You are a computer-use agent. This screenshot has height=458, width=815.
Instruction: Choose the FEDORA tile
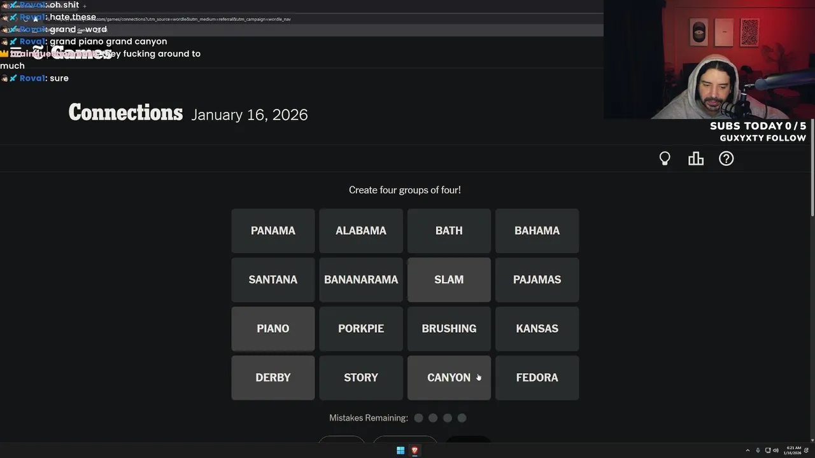(537, 377)
